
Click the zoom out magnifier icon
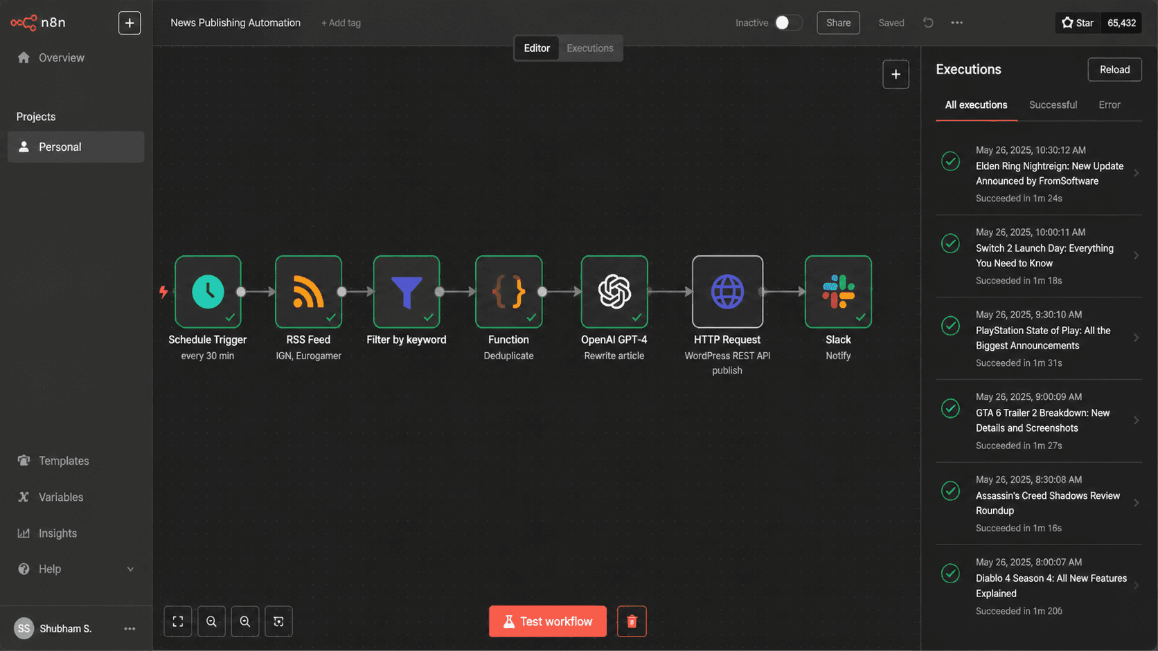245,621
